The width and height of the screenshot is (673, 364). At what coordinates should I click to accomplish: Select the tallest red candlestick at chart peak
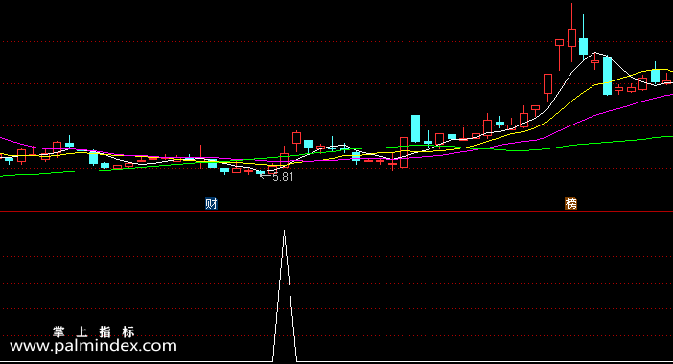571,34
